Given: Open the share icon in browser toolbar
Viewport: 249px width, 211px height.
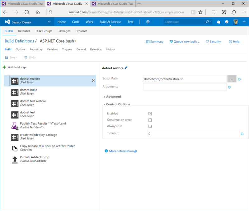Looking at the screenshot, I should [234, 12].
